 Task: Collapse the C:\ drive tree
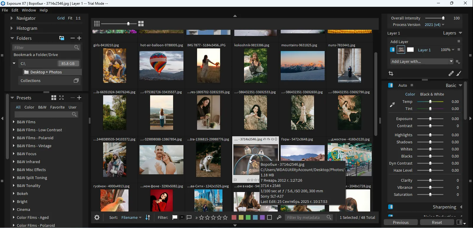click(14, 63)
